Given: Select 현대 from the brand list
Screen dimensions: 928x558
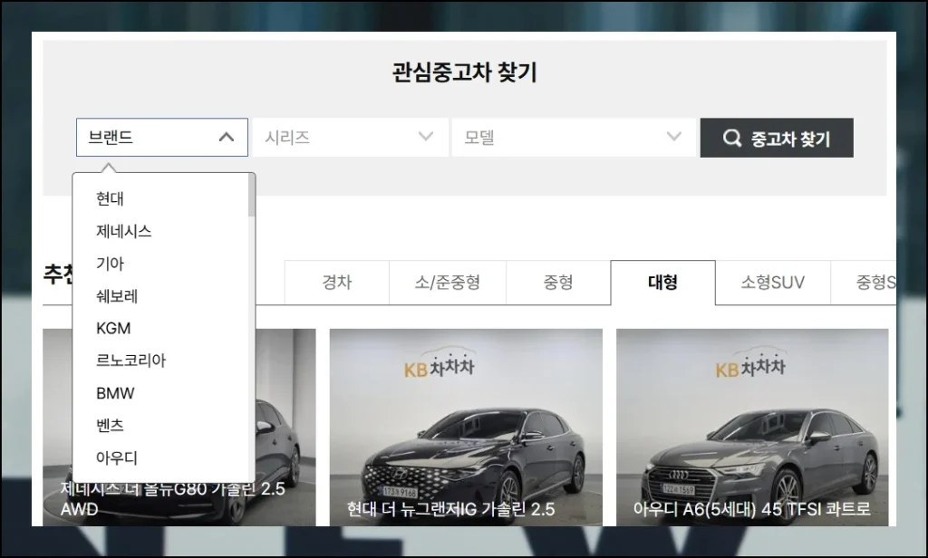Looking at the screenshot, I should point(110,198).
